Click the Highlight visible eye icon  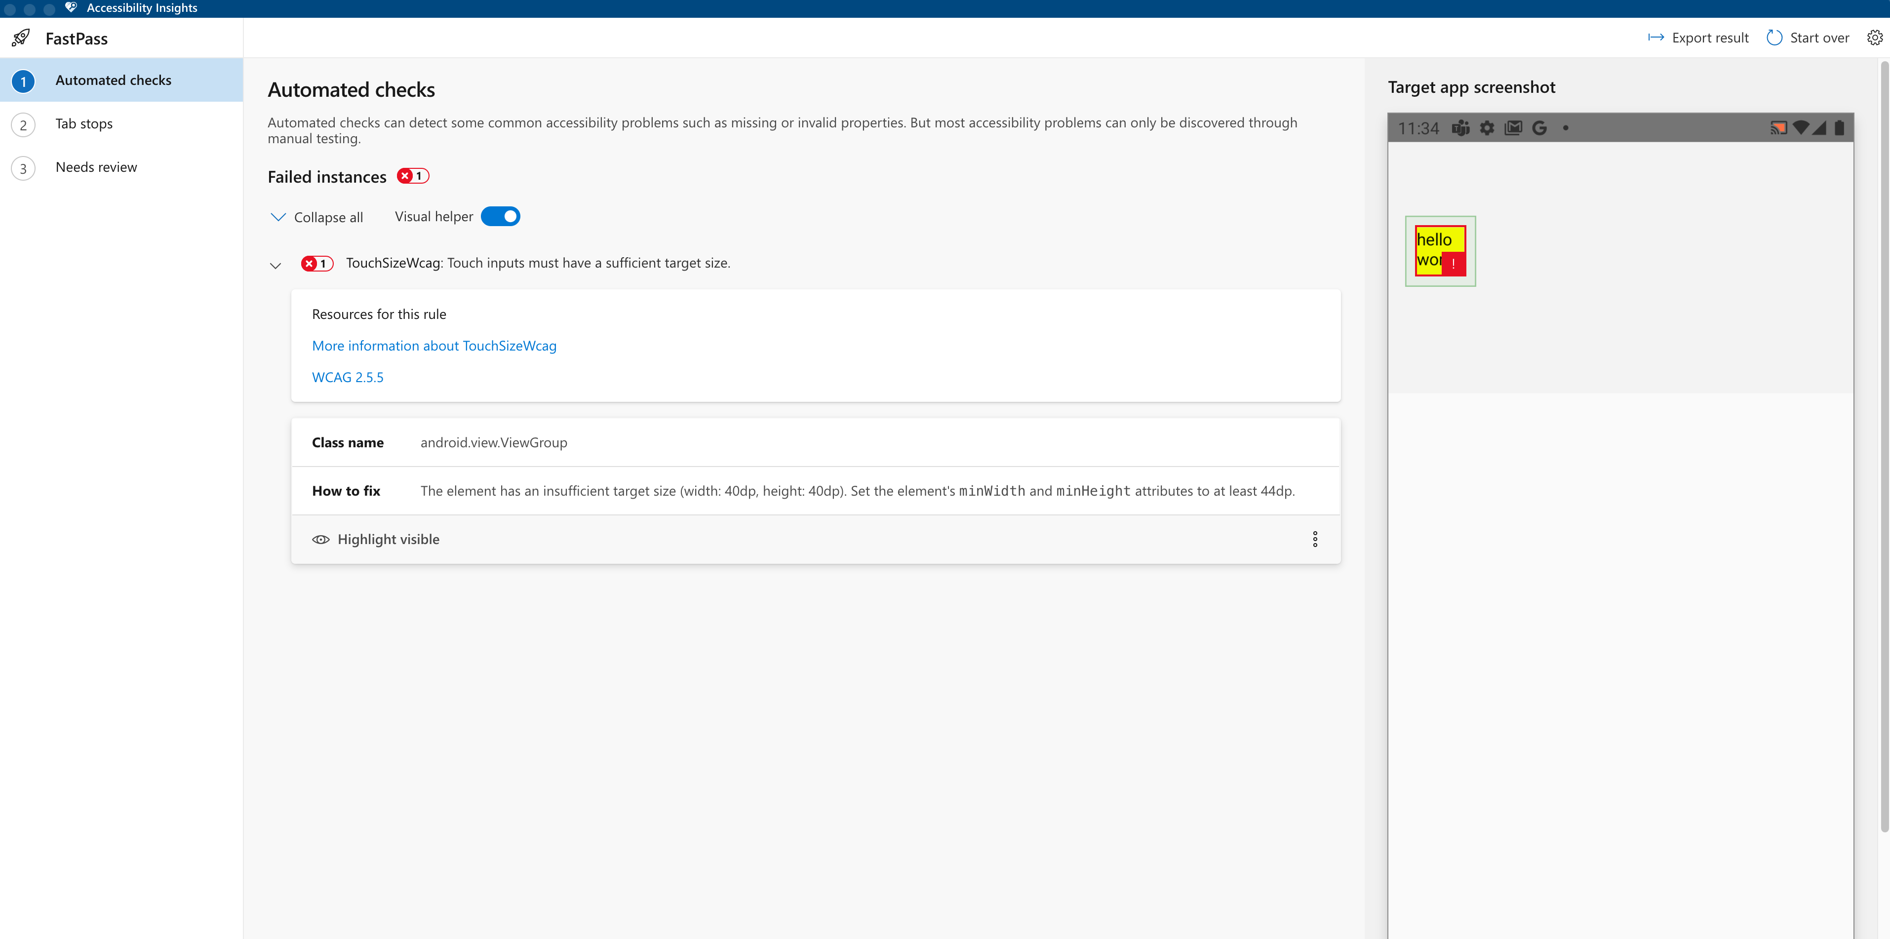[320, 539]
